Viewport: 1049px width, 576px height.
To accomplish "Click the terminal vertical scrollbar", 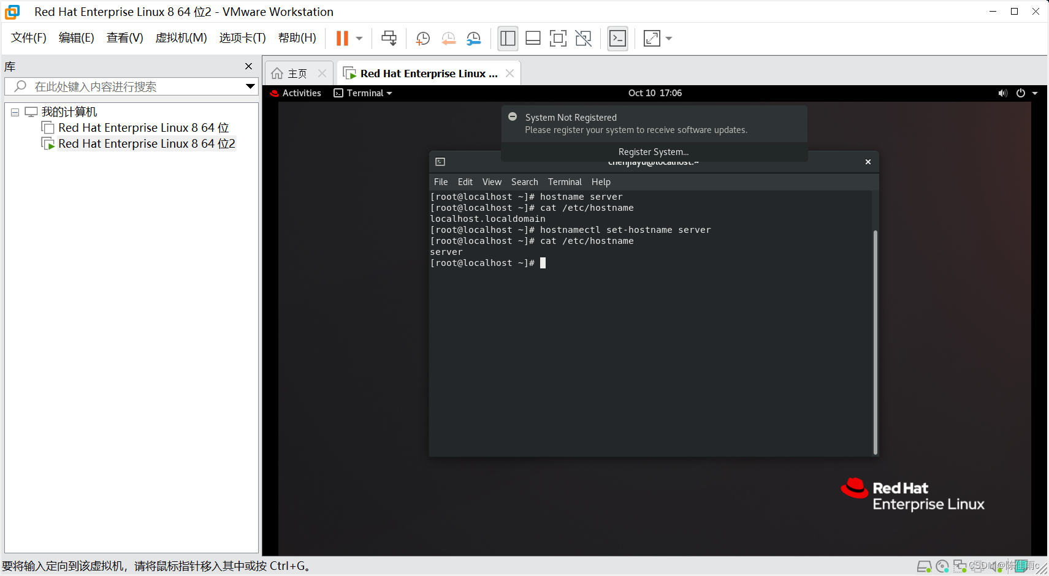I will click(x=875, y=342).
